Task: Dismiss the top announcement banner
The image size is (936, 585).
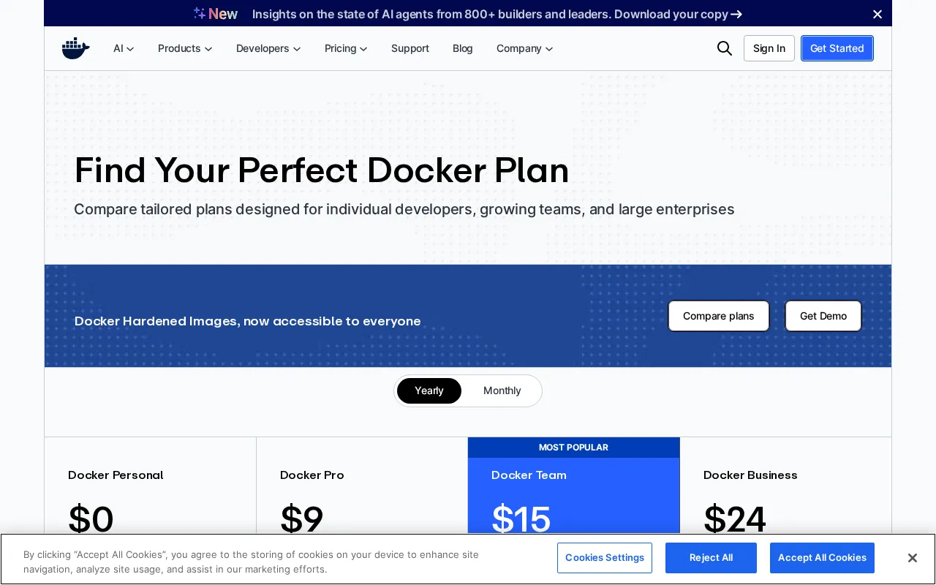Action: tap(877, 14)
